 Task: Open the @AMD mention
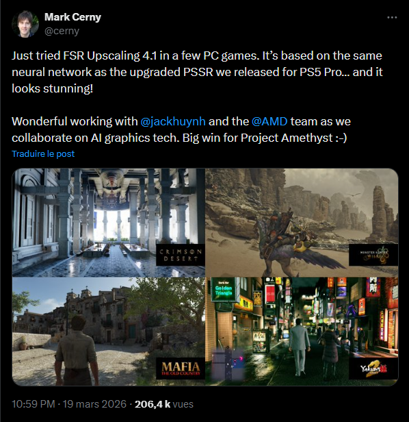269,121
